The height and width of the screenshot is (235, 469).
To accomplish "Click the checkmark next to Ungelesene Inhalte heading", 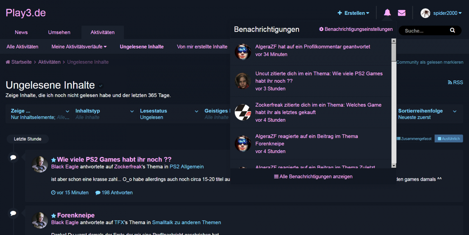I will click(101, 85).
